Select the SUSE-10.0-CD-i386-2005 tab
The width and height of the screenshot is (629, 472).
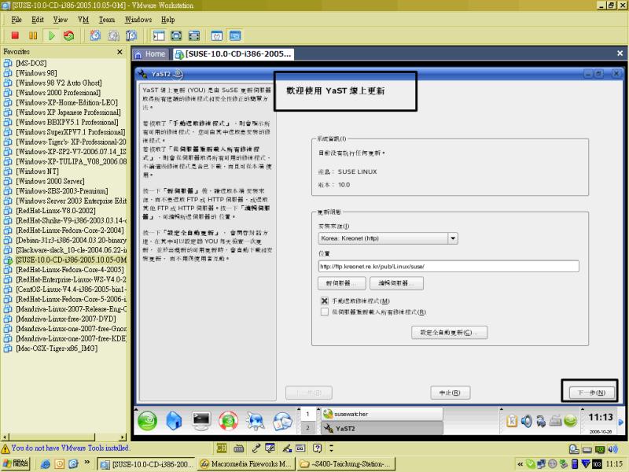coord(234,54)
